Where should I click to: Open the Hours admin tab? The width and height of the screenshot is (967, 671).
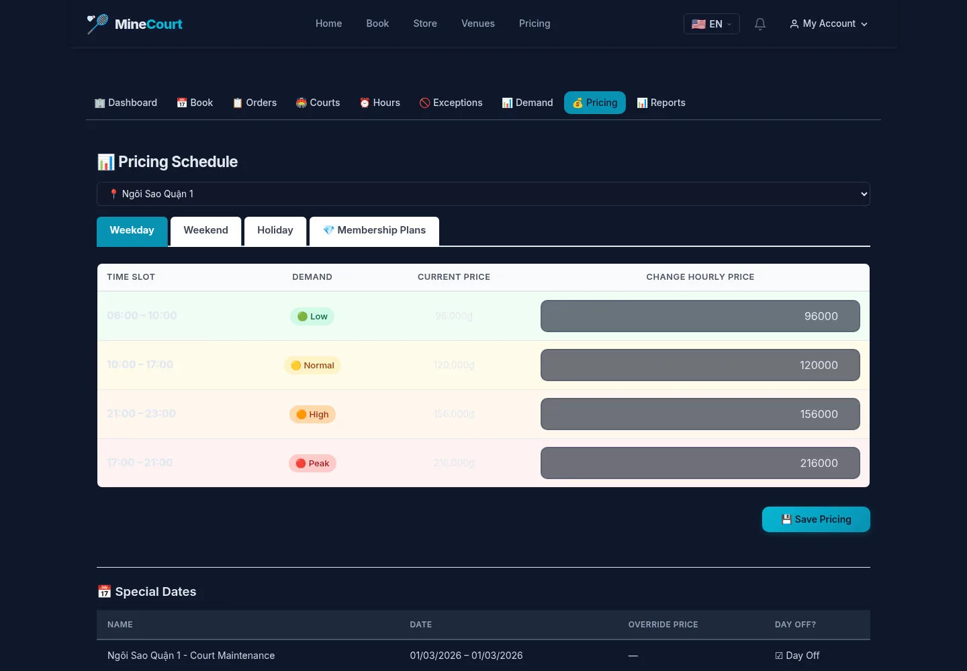click(x=379, y=103)
